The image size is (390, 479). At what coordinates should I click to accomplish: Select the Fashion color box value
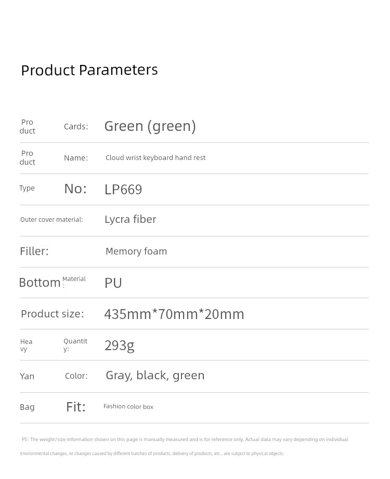click(x=128, y=406)
